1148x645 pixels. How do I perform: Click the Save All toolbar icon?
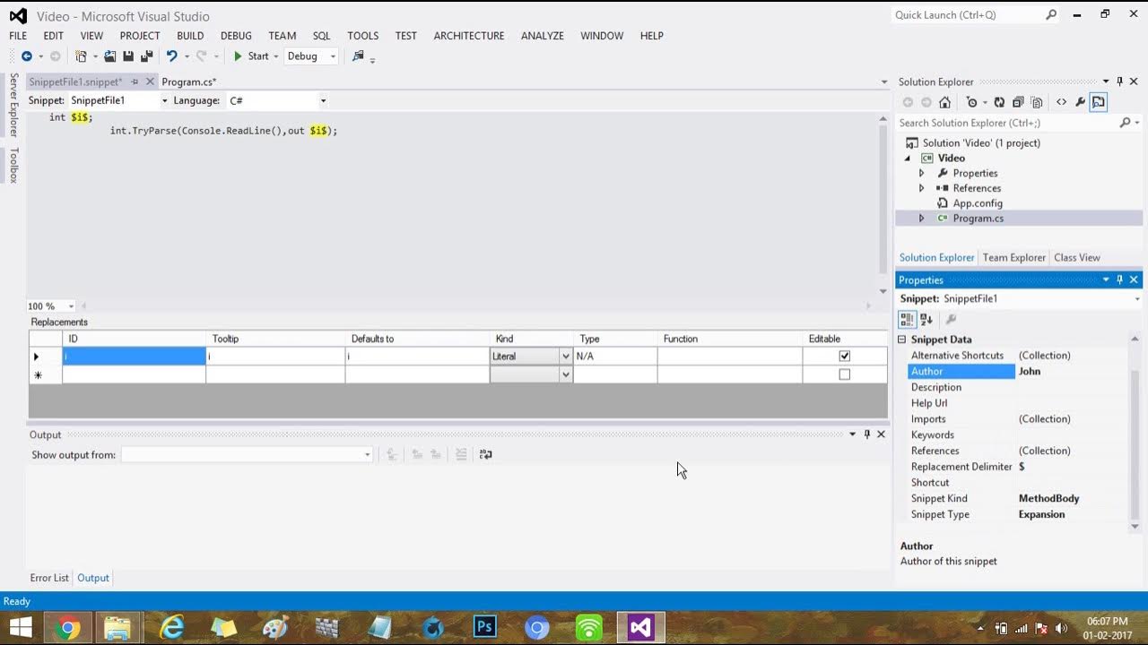pyautogui.click(x=146, y=56)
